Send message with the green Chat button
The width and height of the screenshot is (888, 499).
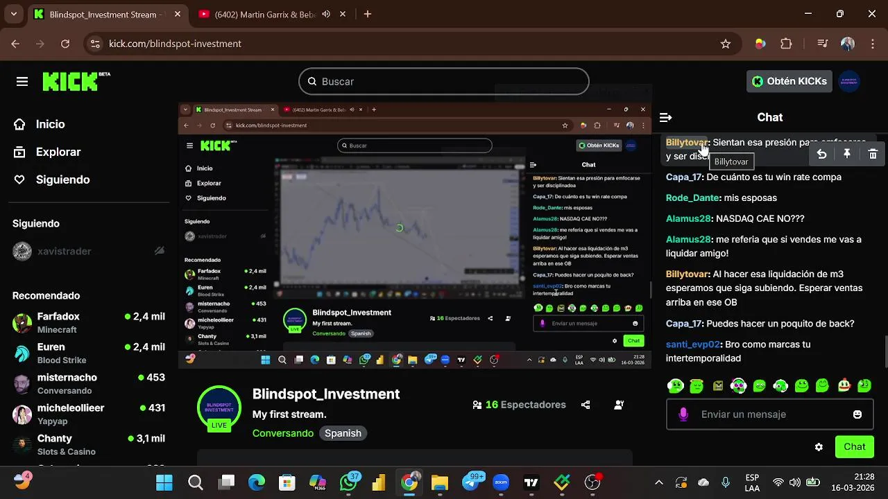click(x=855, y=447)
